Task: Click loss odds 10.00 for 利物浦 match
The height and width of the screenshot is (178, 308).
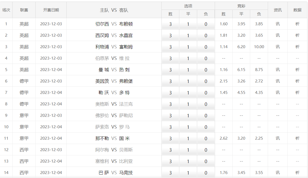Action: click(x=259, y=47)
